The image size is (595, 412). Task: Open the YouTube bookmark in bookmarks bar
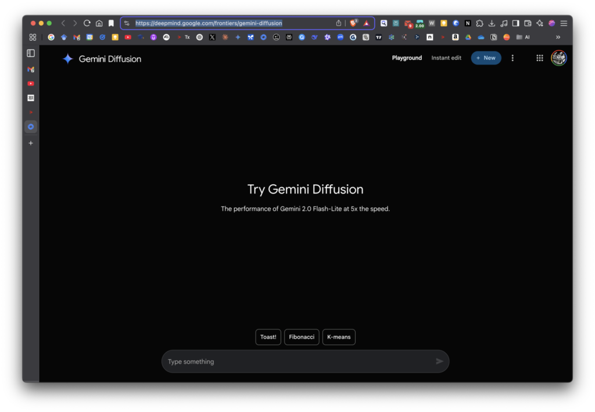click(x=128, y=37)
